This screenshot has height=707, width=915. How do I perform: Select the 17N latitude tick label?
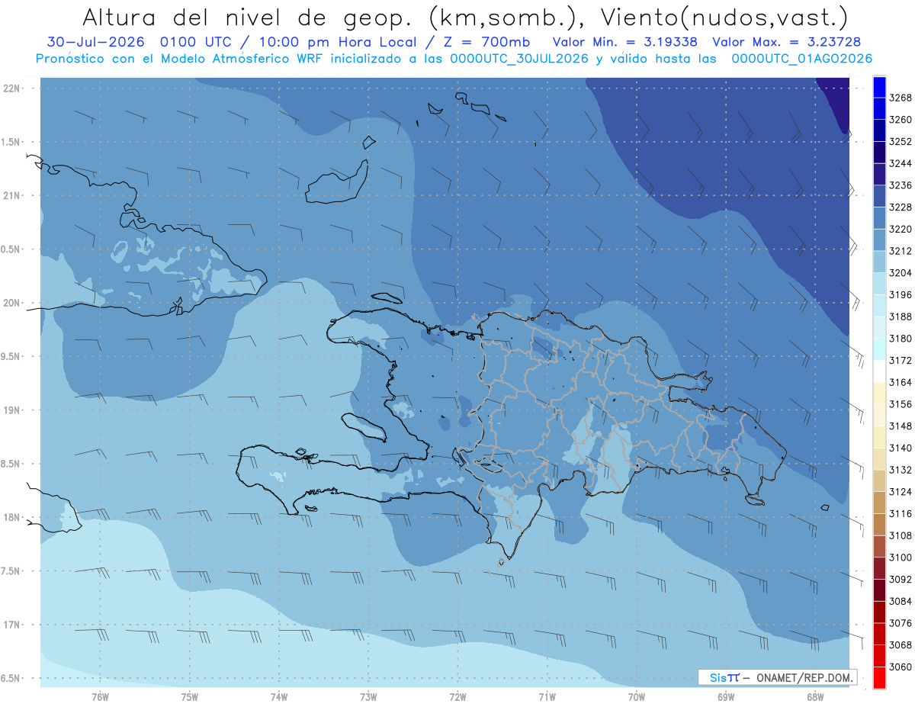(x=12, y=625)
